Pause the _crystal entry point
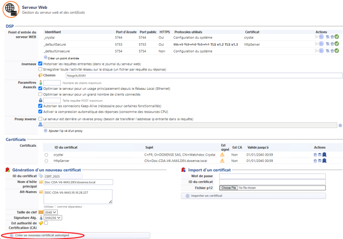 (x=321, y=37)
